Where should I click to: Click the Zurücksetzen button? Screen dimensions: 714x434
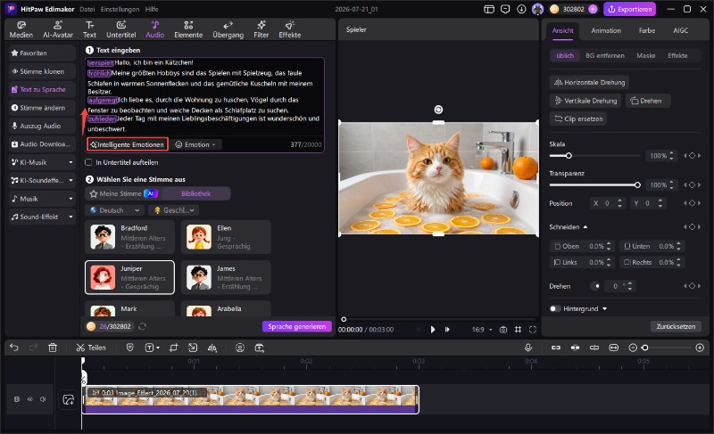[x=676, y=326]
